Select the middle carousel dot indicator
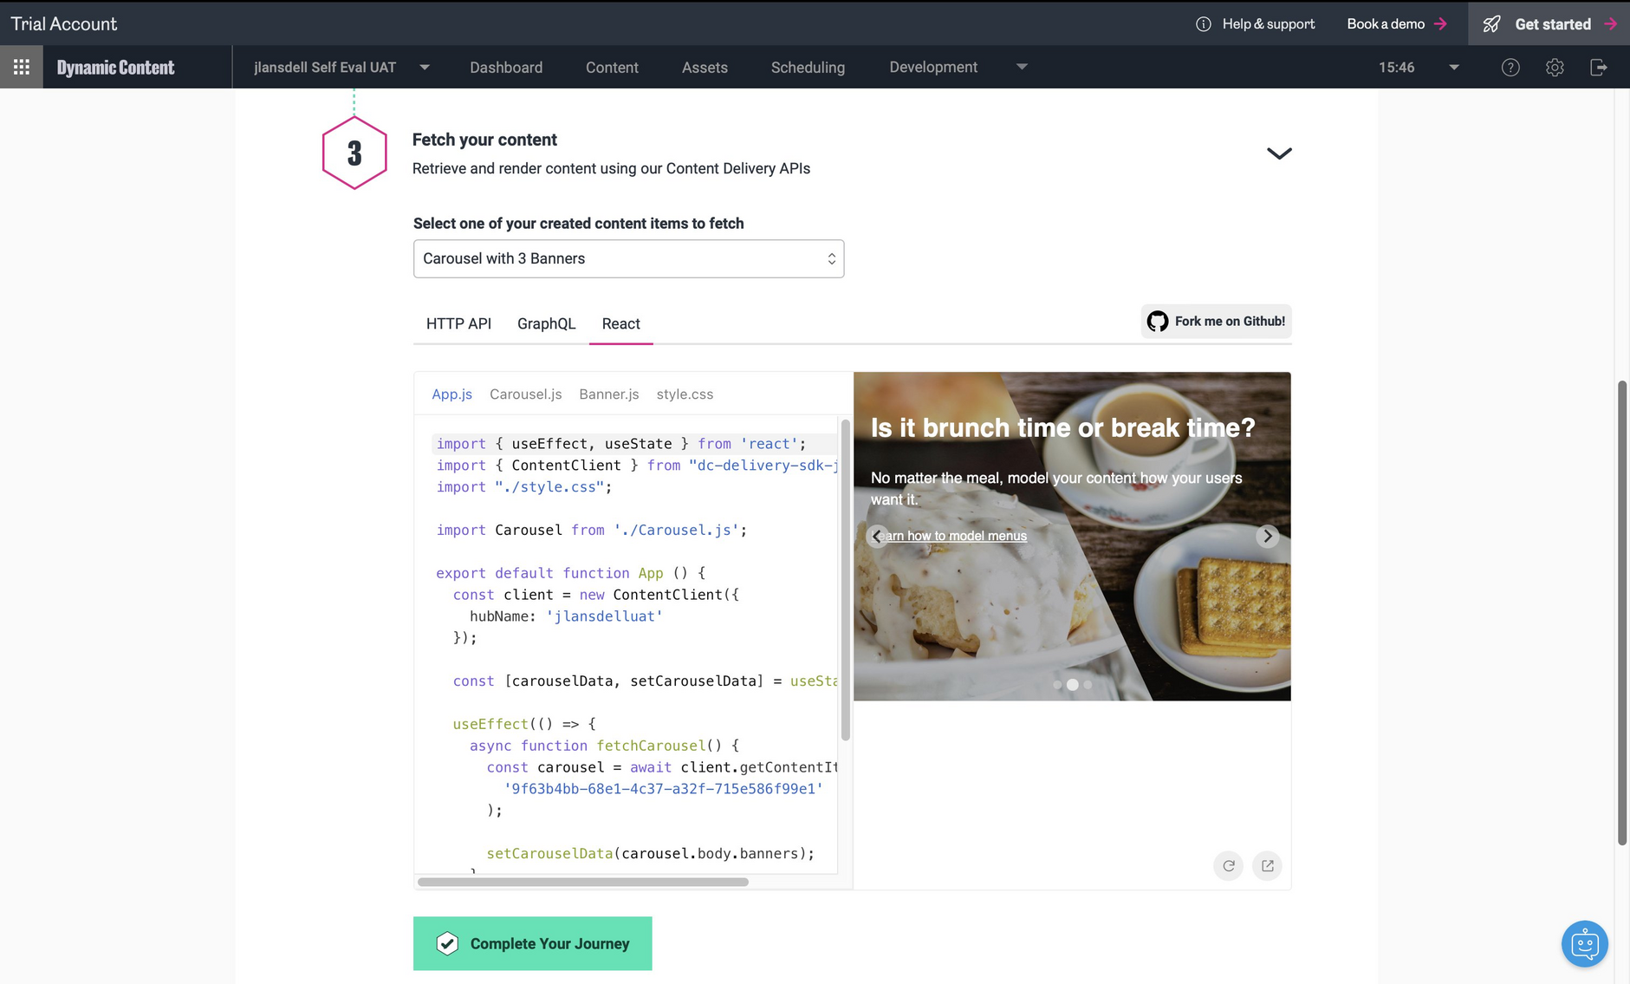Viewport: 1630px width, 984px height. click(1073, 685)
